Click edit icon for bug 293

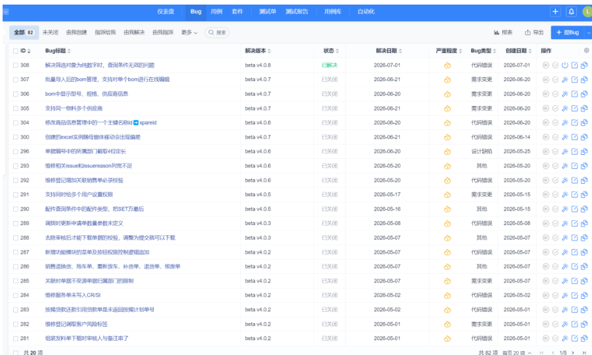coord(574,166)
